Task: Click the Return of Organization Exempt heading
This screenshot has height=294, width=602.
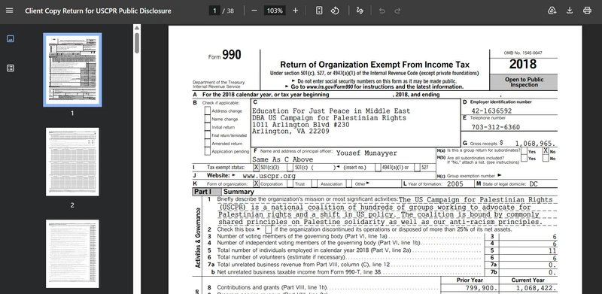Action: (x=375, y=65)
